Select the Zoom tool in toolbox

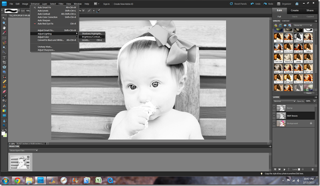pyautogui.click(x=4, y=23)
